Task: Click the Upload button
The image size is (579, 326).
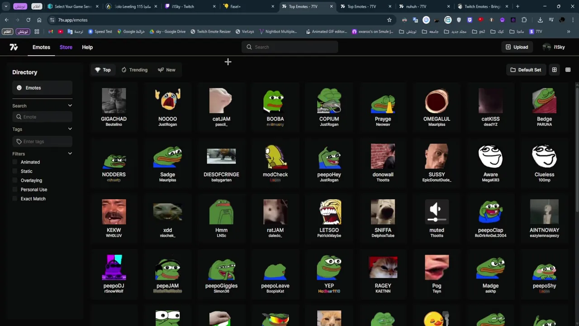Action: (517, 47)
